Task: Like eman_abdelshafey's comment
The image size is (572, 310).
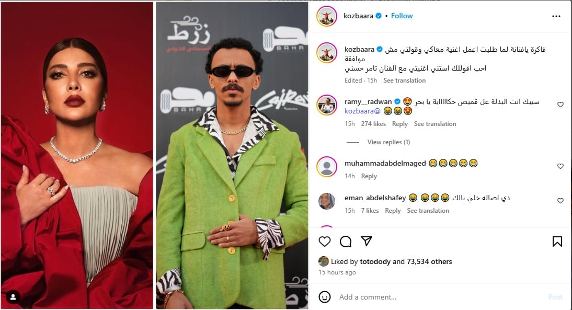Action: 560,201
